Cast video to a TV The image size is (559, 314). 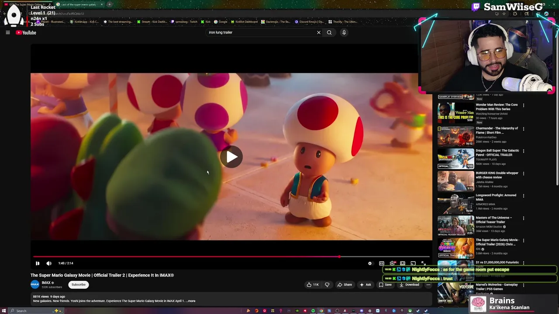(413, 263)
